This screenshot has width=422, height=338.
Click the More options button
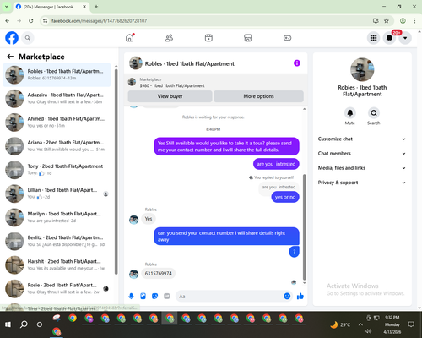click(258, 96)
